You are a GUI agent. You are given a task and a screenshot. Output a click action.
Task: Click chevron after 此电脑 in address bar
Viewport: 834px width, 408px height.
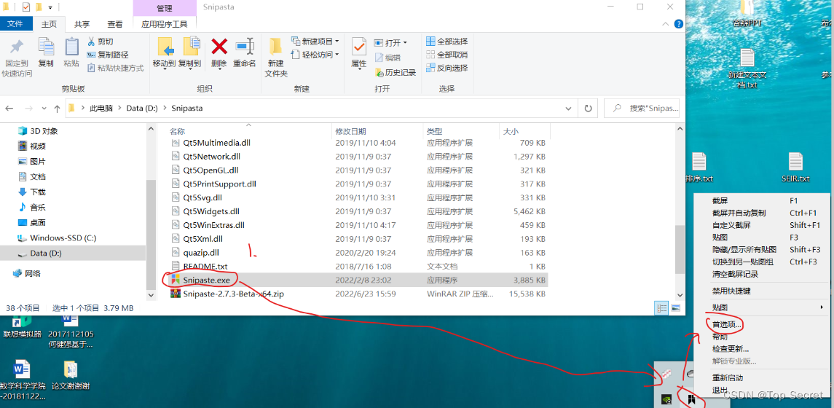[x=119, y=108]
